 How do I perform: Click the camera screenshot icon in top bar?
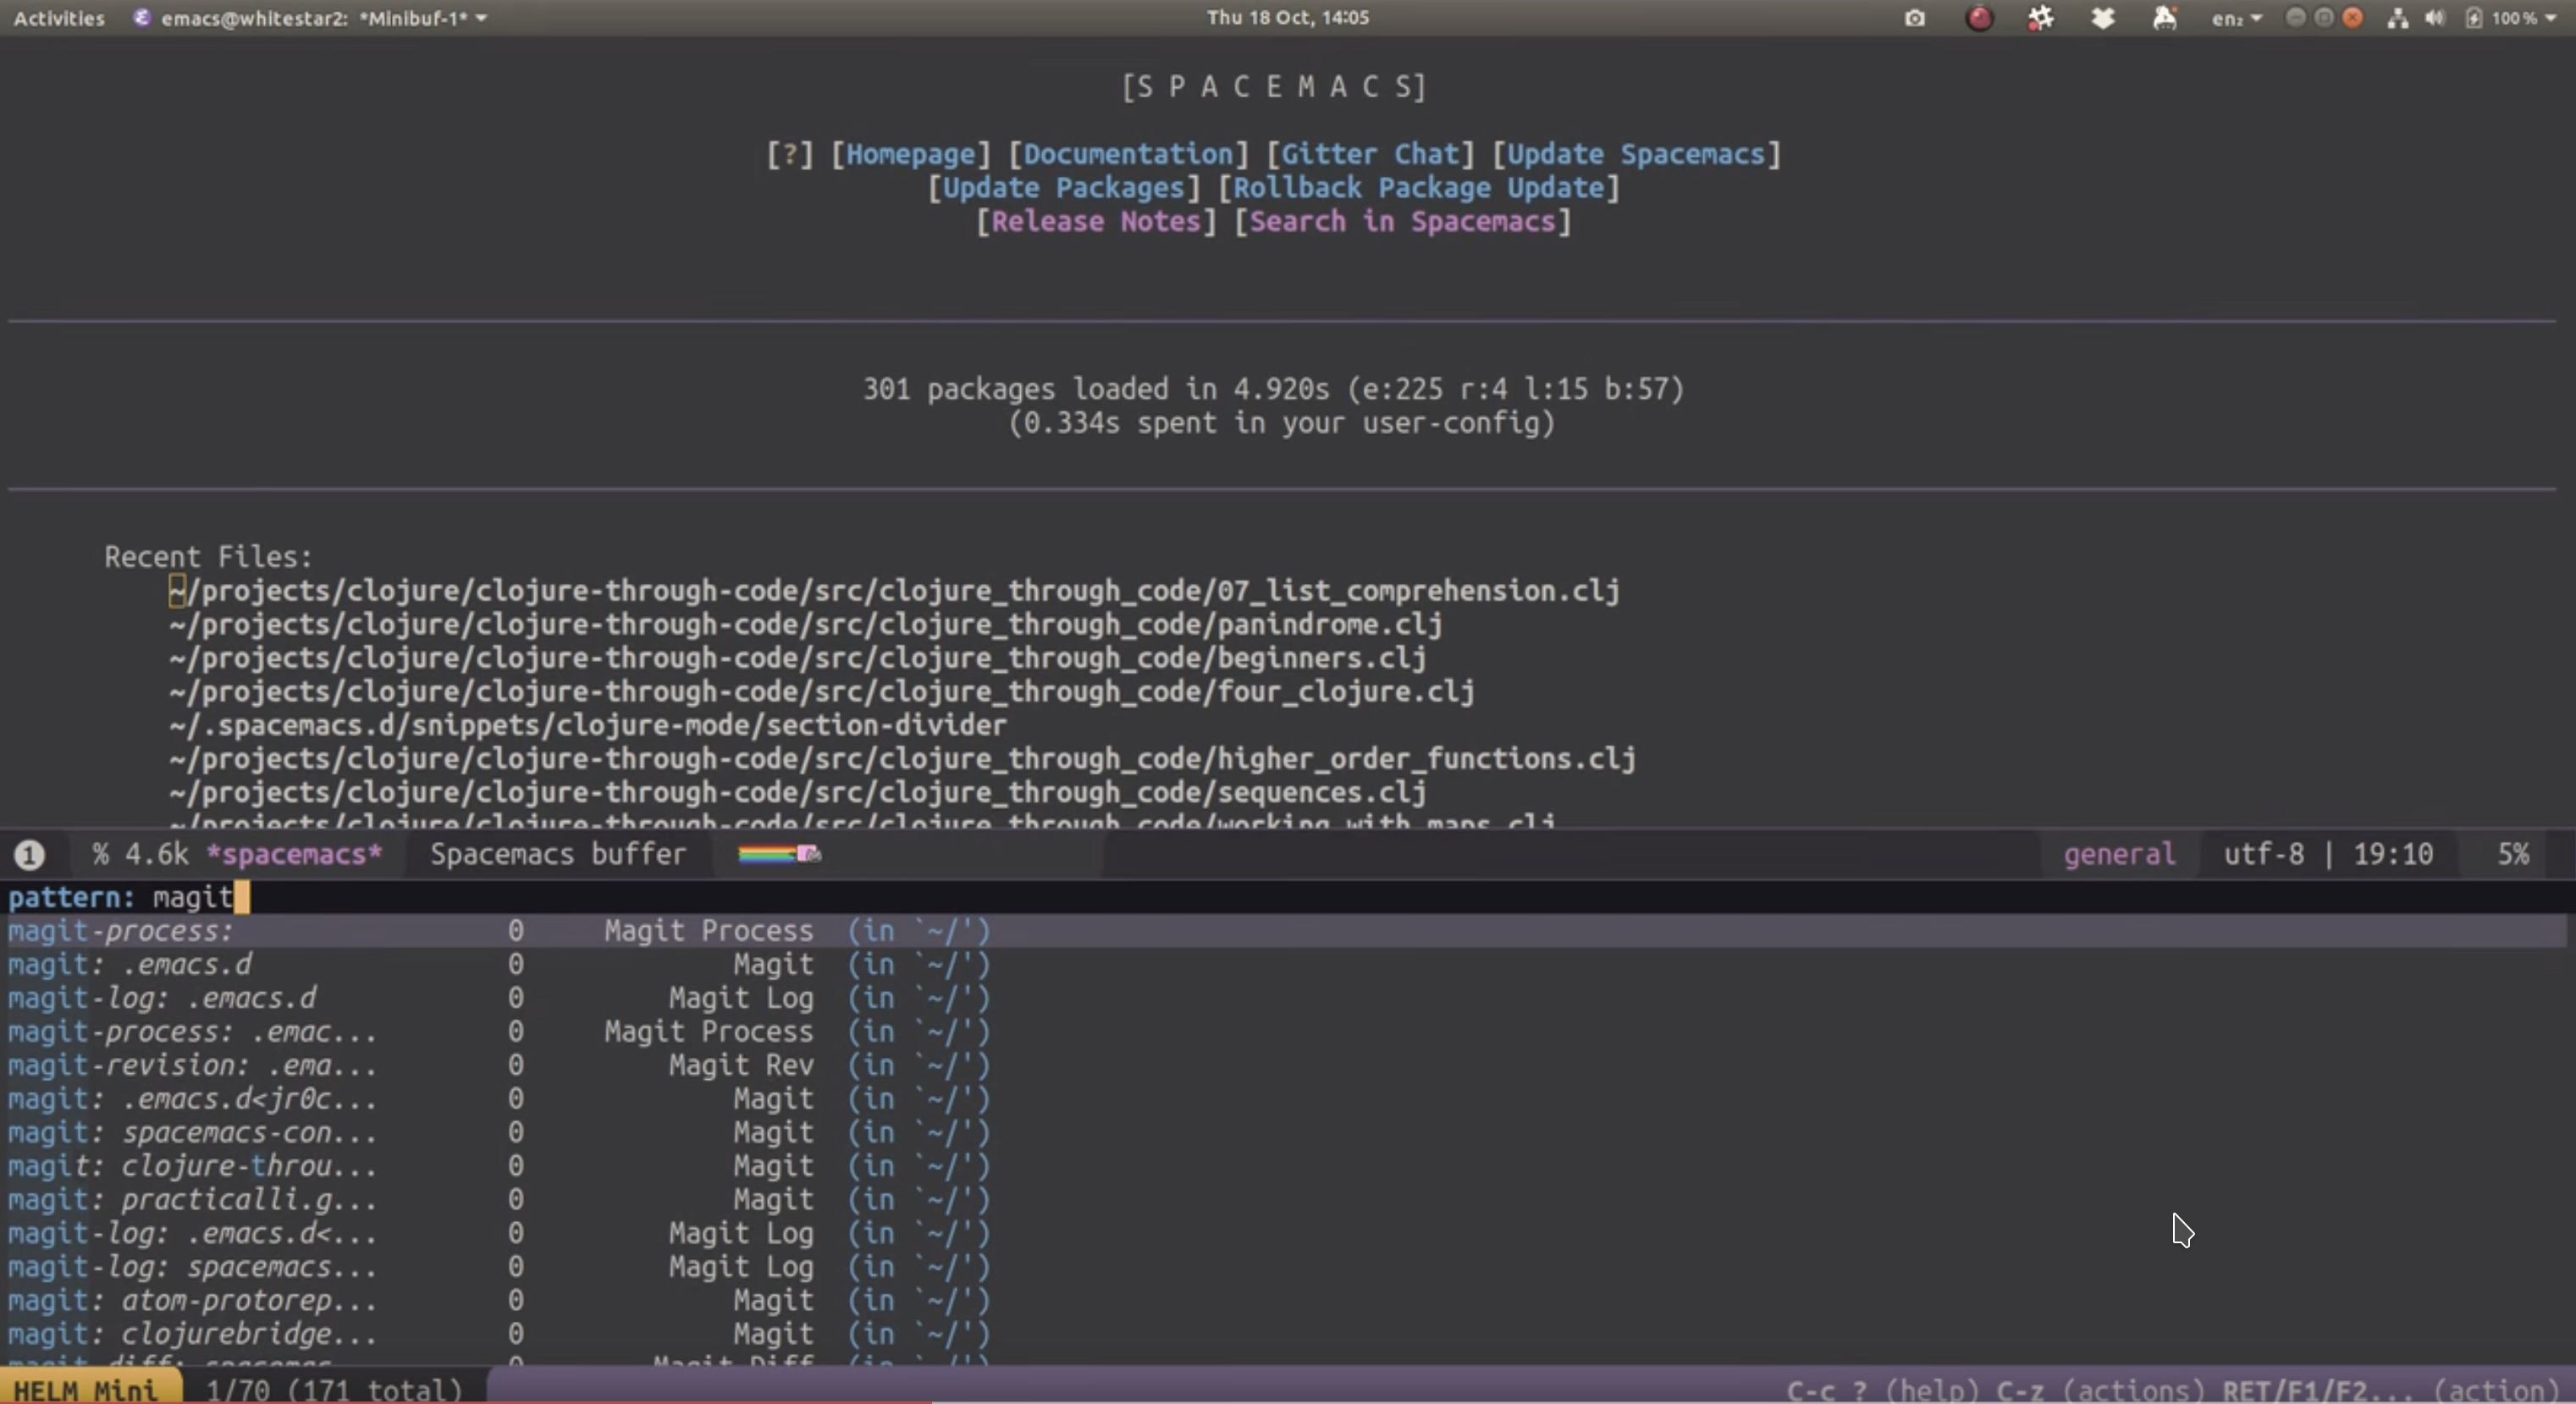[x=1914, y=18]
